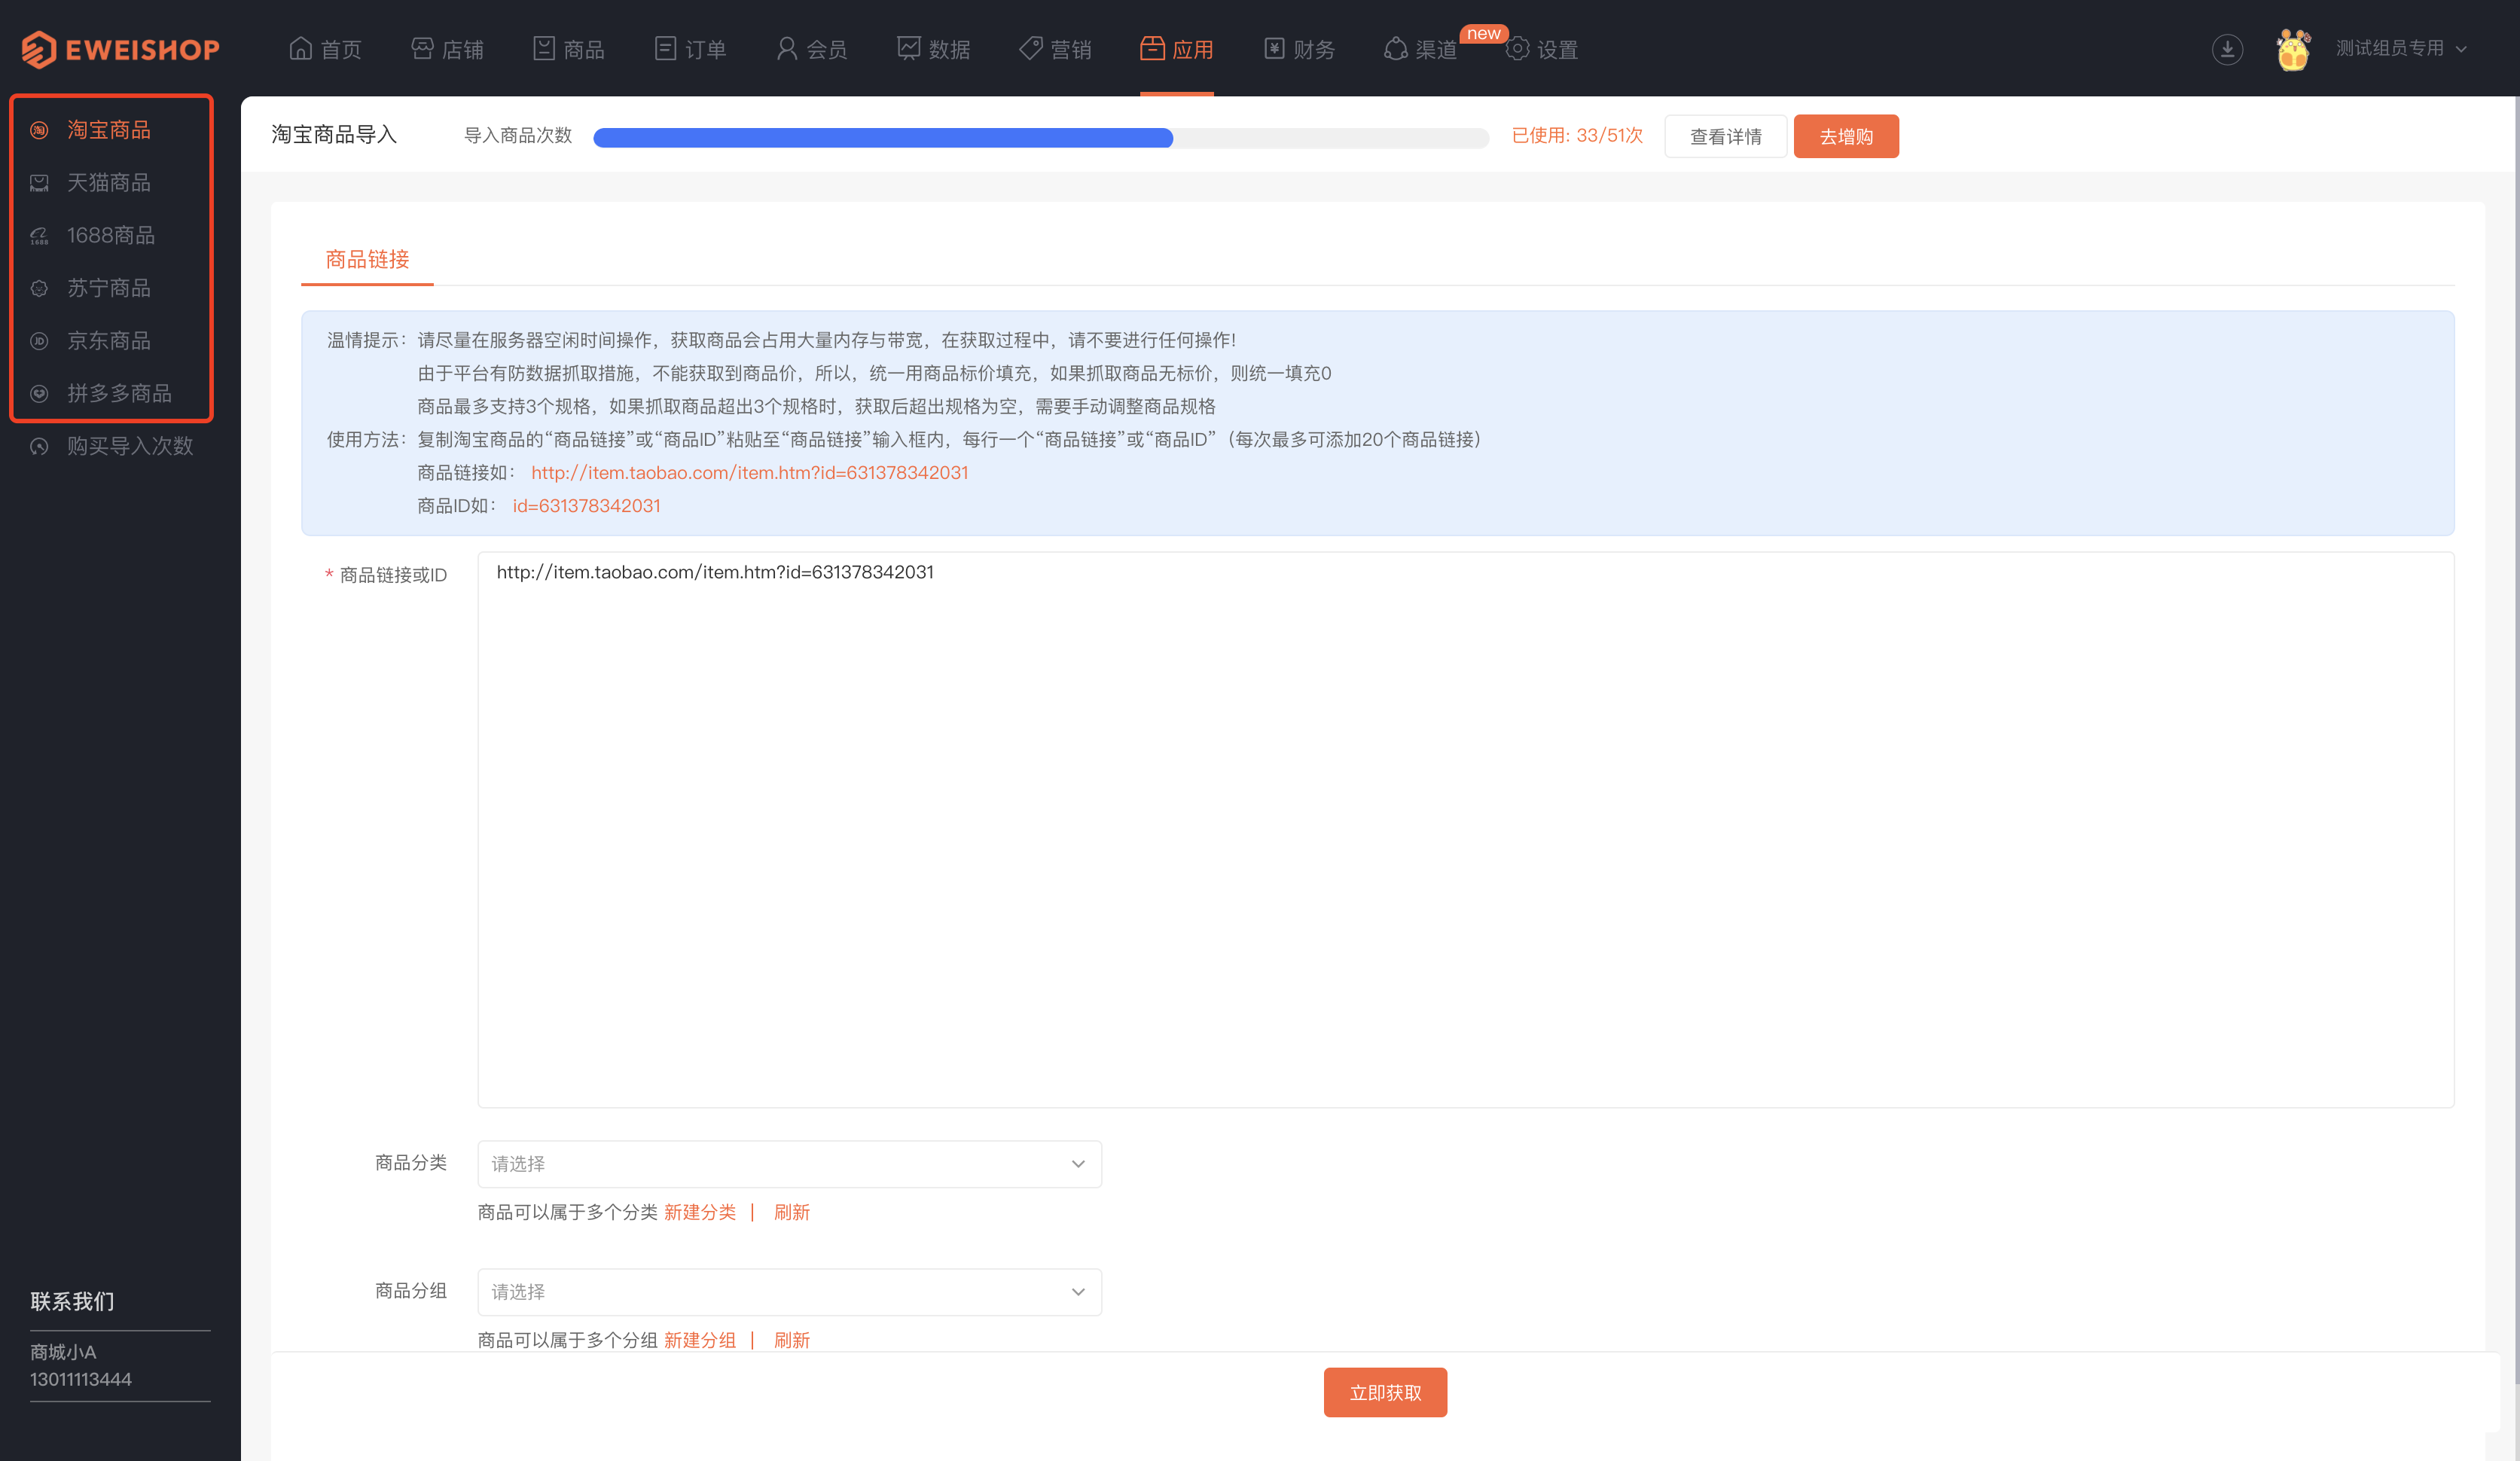Click the 渠道 channel icon

[1395, 48]
